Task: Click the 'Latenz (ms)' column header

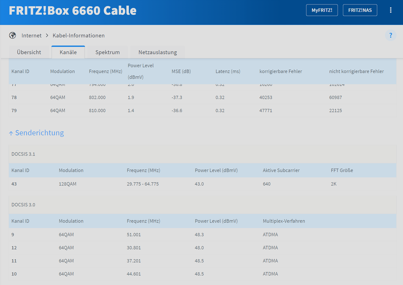Action: click(228, 71)
